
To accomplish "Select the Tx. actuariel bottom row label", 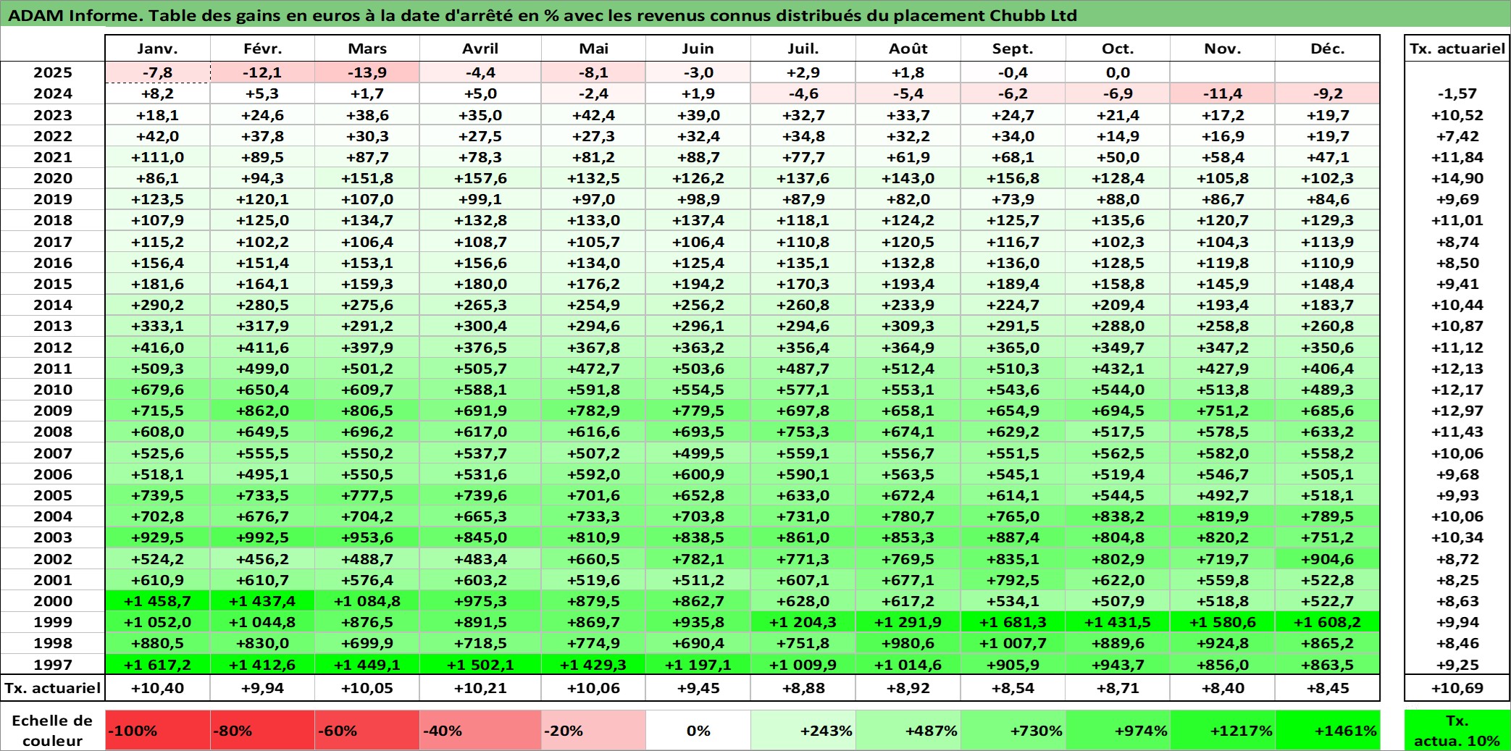I will tap(53, 688).
